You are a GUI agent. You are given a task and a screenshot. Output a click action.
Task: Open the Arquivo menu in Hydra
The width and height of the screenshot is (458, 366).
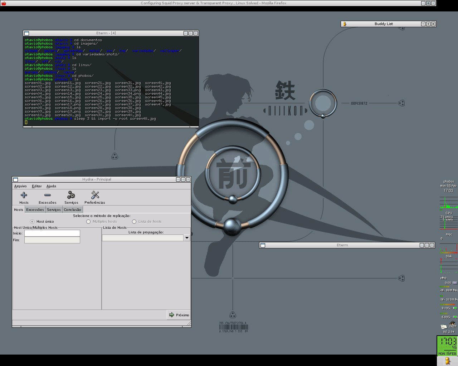pos(20,186)
